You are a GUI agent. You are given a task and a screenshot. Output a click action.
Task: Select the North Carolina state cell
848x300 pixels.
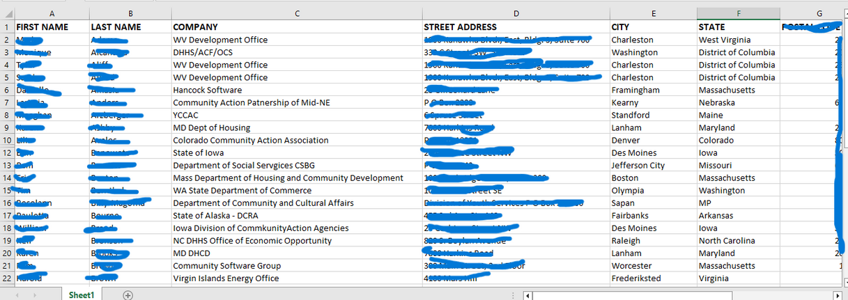point(738,240)
